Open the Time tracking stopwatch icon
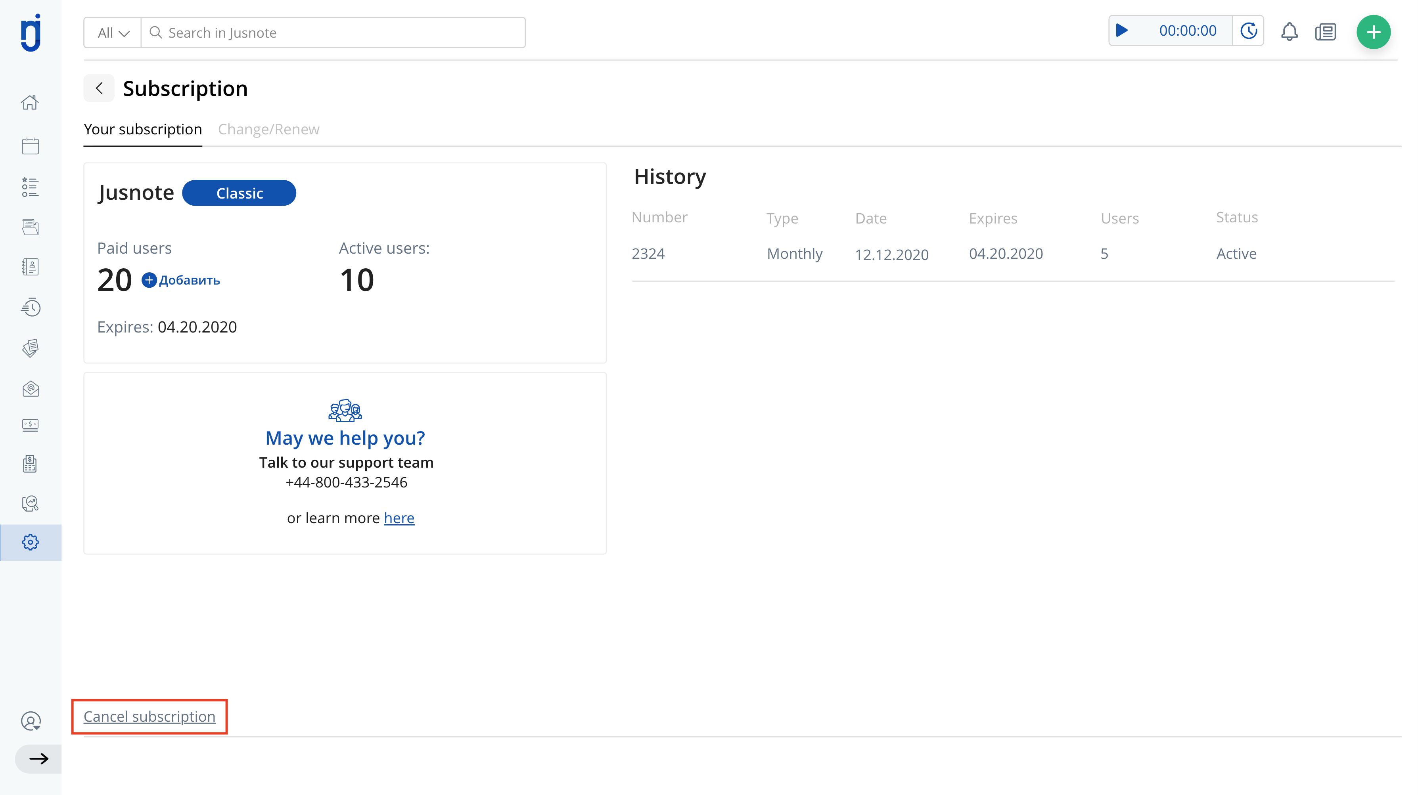Screen dimensions: 1418x795 [30, 307]
